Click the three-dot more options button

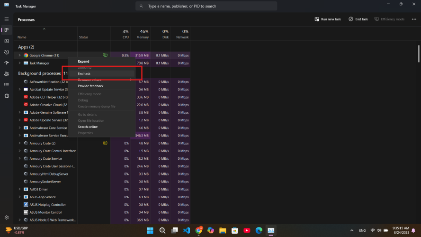[x=413, y=19]
